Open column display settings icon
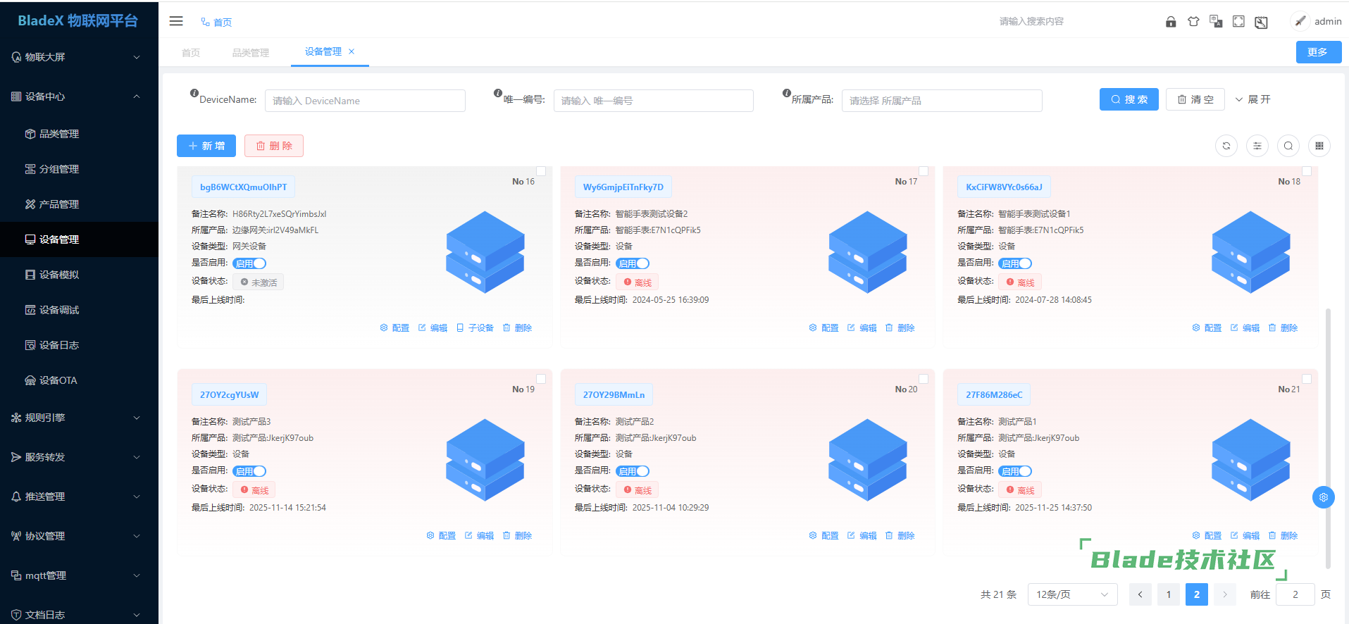 coord(1257,146)
